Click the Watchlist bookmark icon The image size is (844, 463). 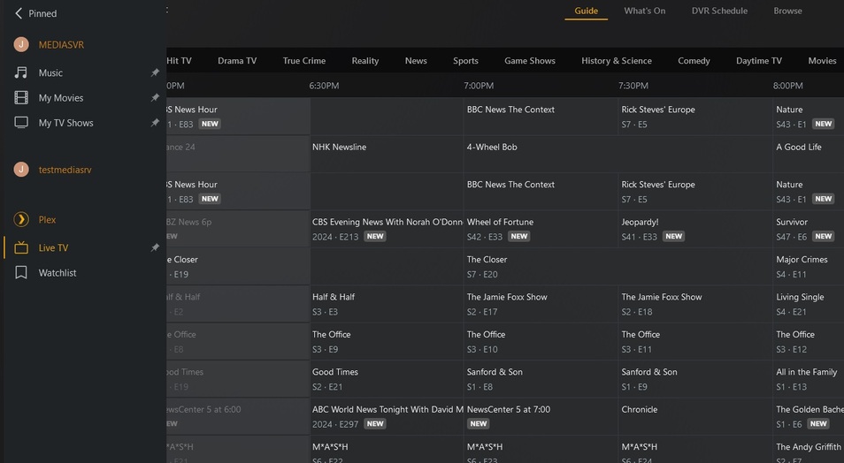[x=21, y=273]
